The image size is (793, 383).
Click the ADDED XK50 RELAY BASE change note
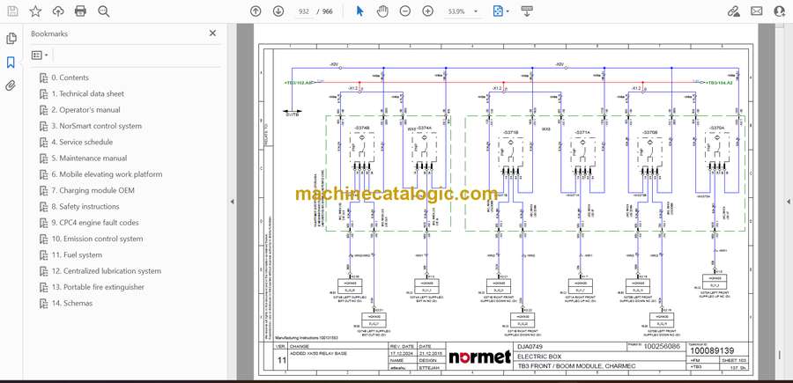click(318, 353)
